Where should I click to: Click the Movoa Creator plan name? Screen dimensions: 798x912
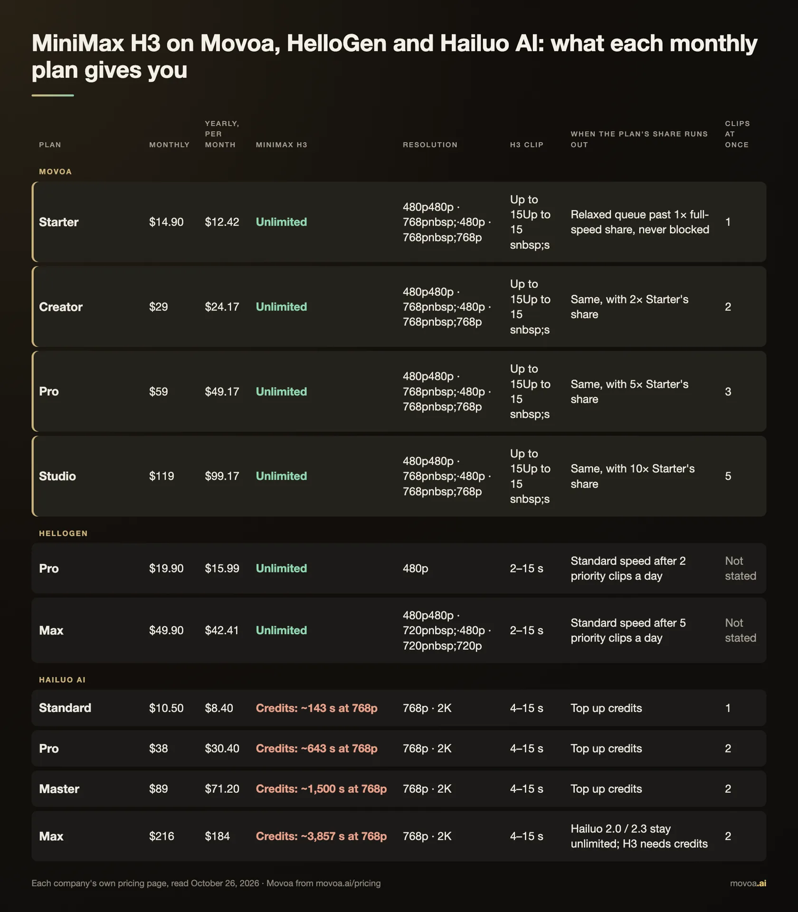point(60,307)
